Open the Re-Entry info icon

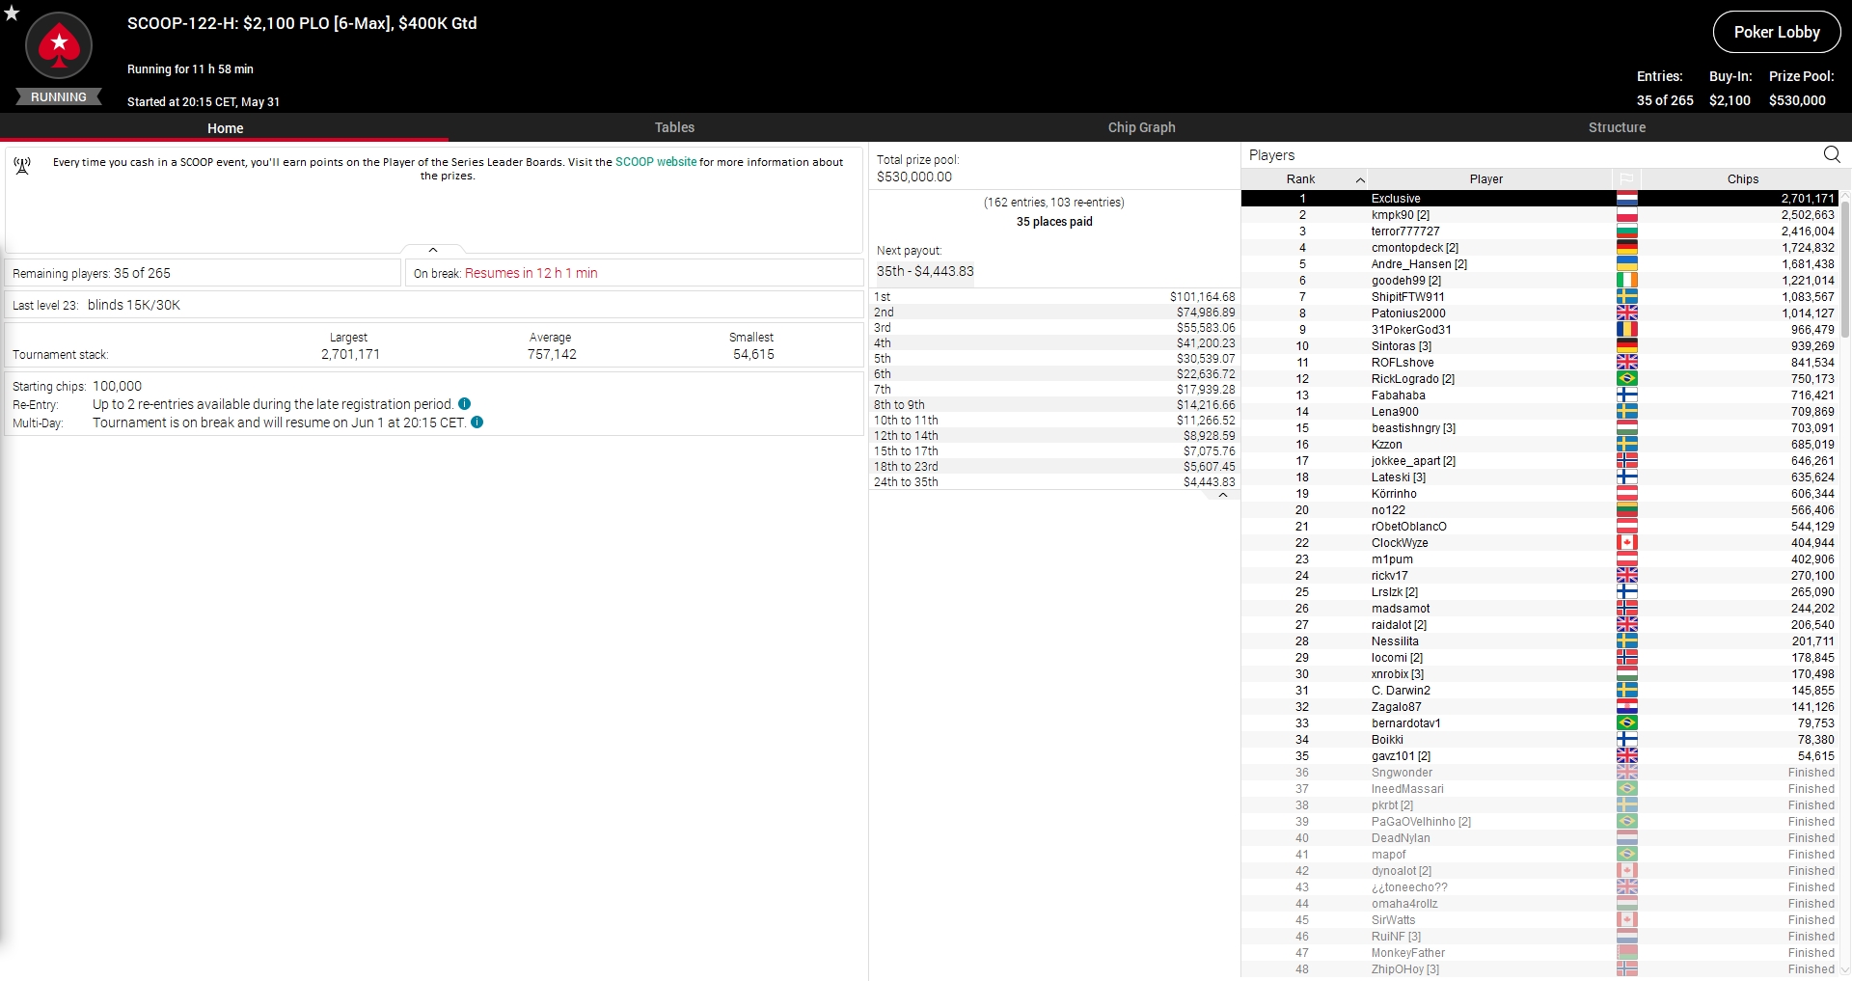pyautogui.click(x=464, y=404)
